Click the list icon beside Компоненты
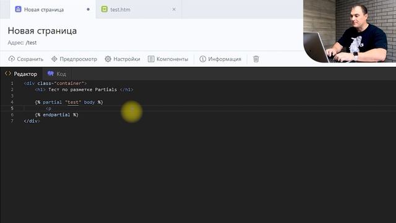 [151, 59]
